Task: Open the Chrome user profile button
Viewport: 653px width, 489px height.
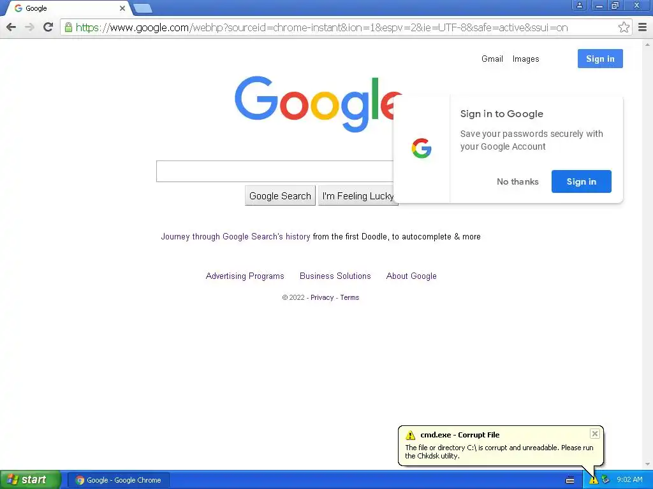Action: tap(579, 5)
